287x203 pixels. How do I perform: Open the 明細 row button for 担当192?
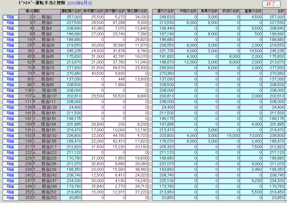[10, 136]
